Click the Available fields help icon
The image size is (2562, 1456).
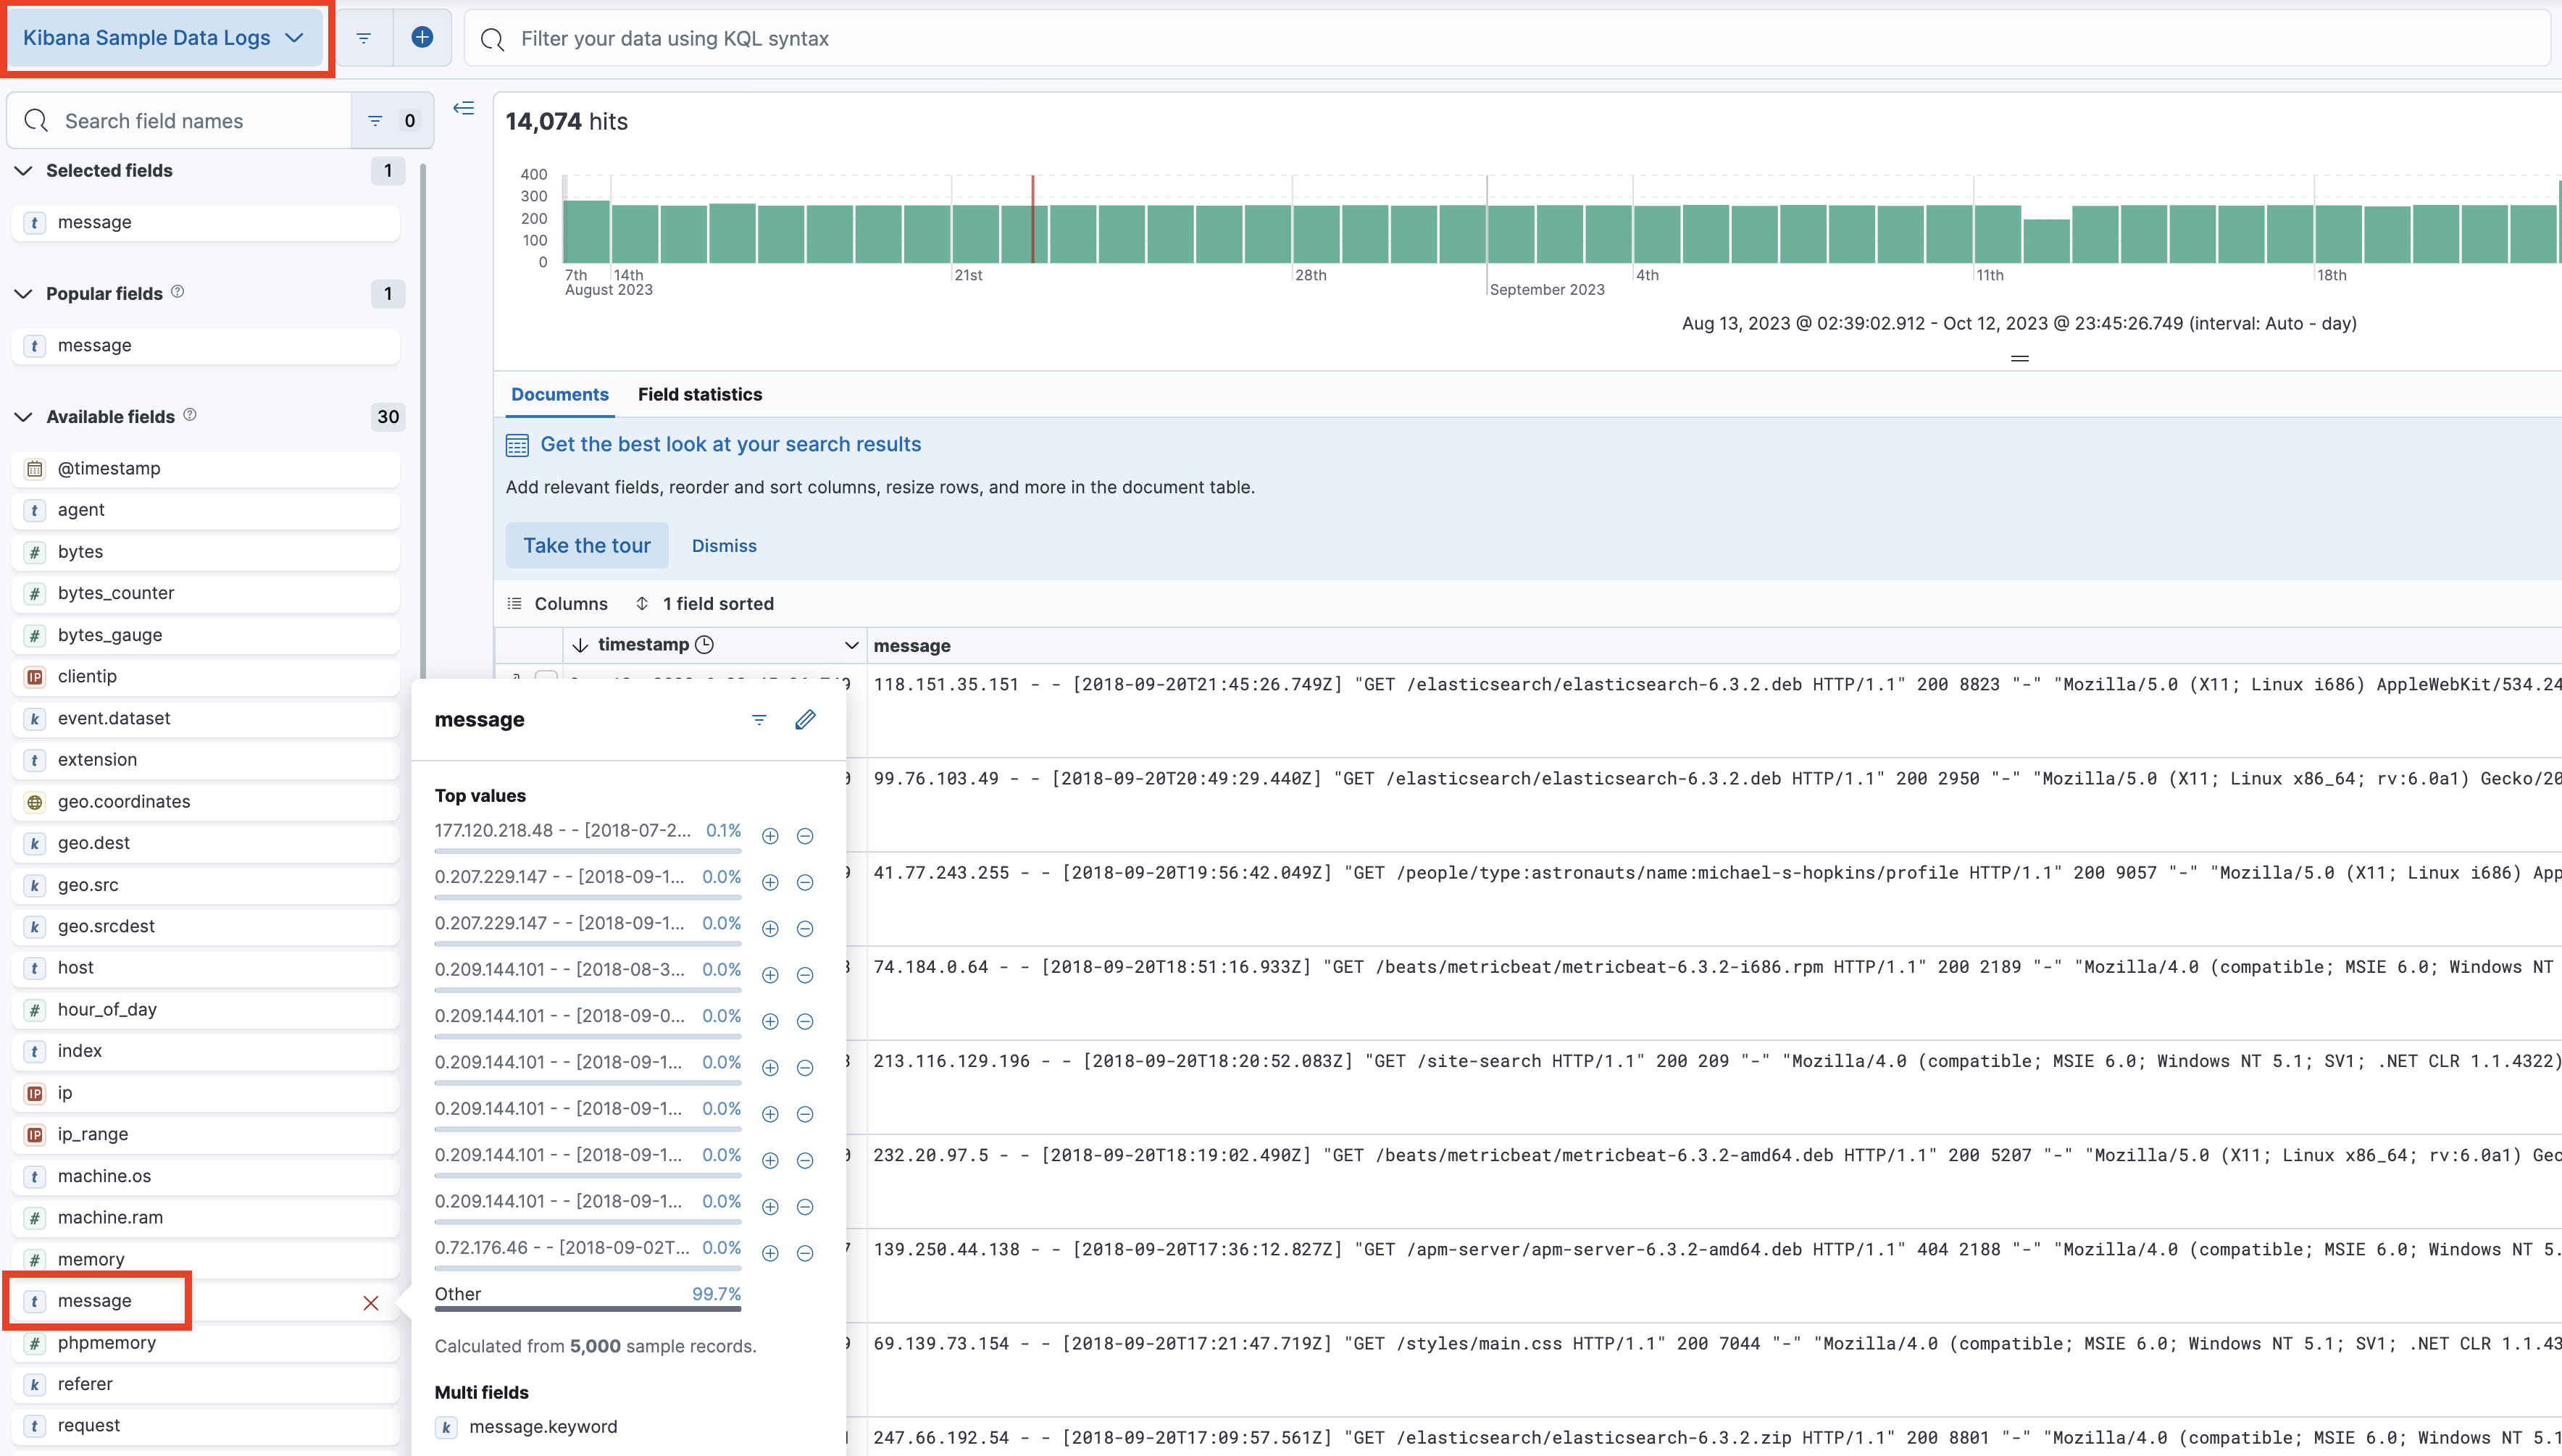[190, 415]
